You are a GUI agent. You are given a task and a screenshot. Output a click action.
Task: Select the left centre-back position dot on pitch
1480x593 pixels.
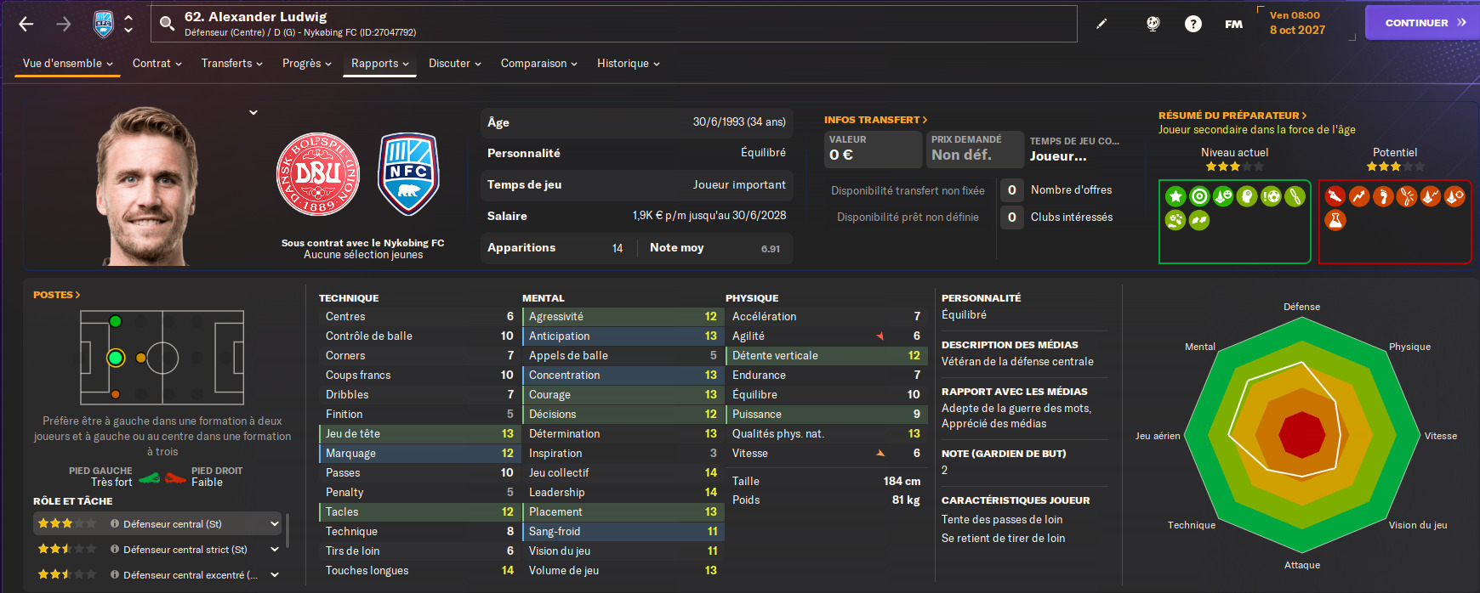tap(116, 359)
